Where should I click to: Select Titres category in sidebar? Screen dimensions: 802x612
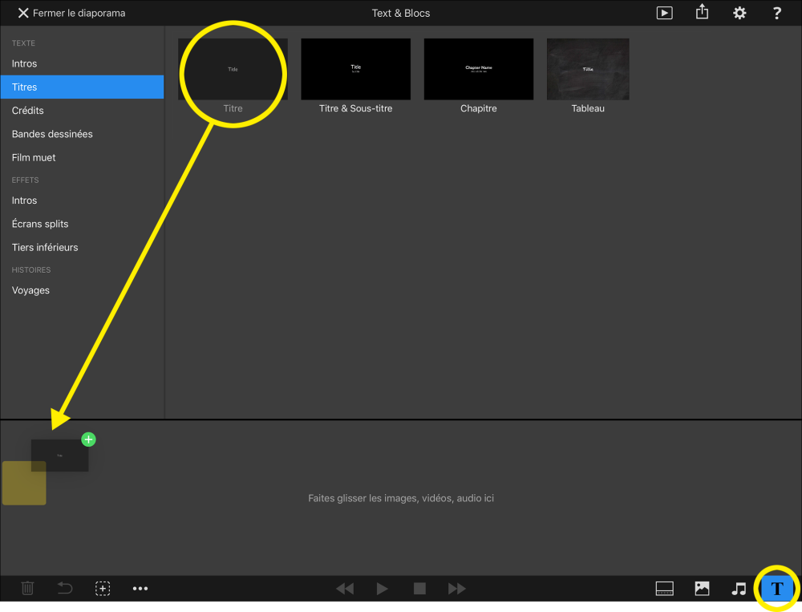tap(82, 87)
